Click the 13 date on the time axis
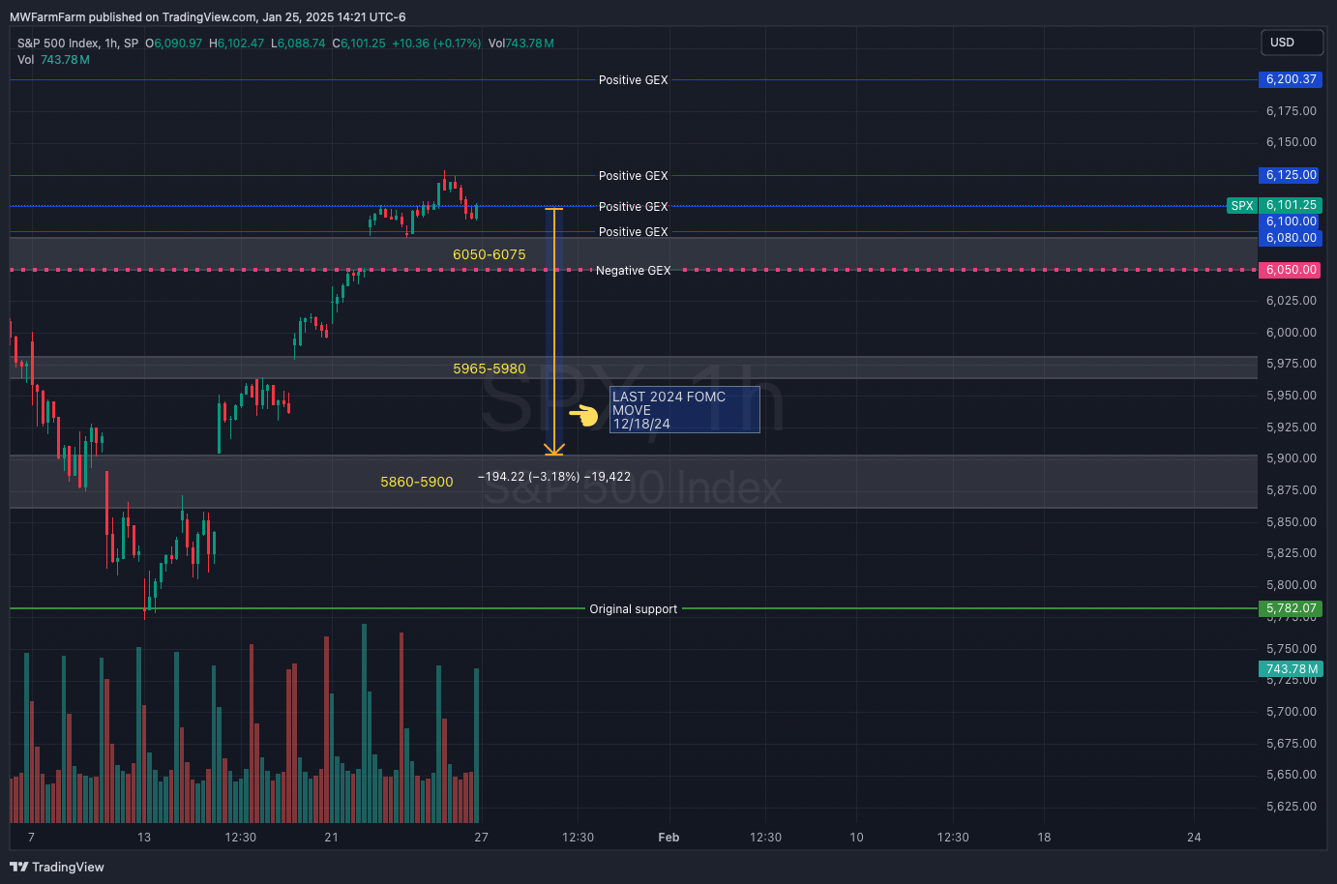Viewport: 1337px width, 884px height. 144,838
